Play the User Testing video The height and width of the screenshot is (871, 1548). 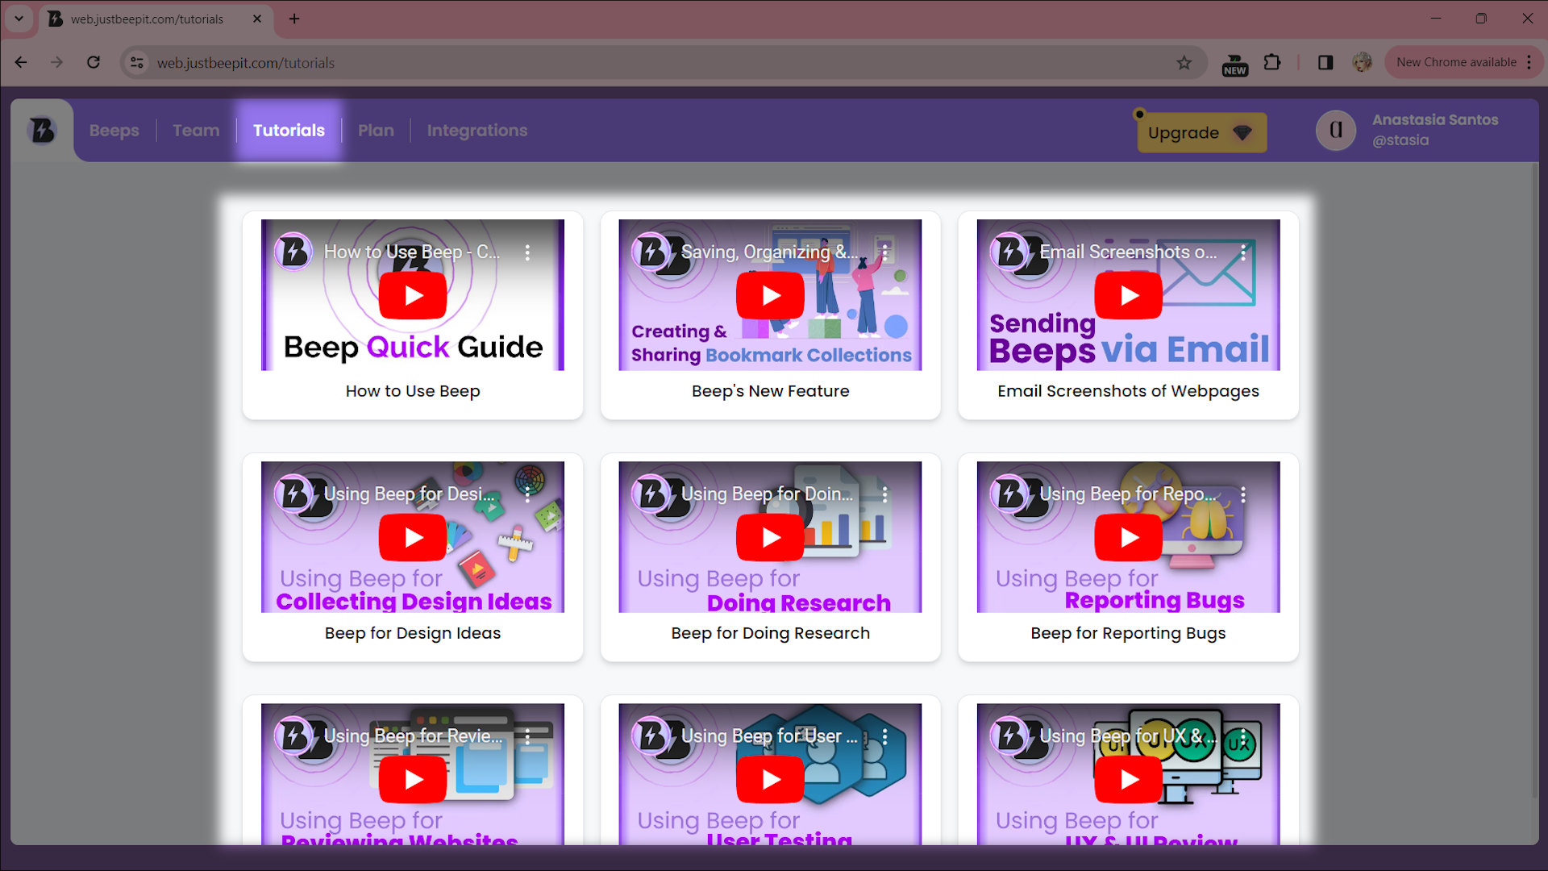point(770,780)
